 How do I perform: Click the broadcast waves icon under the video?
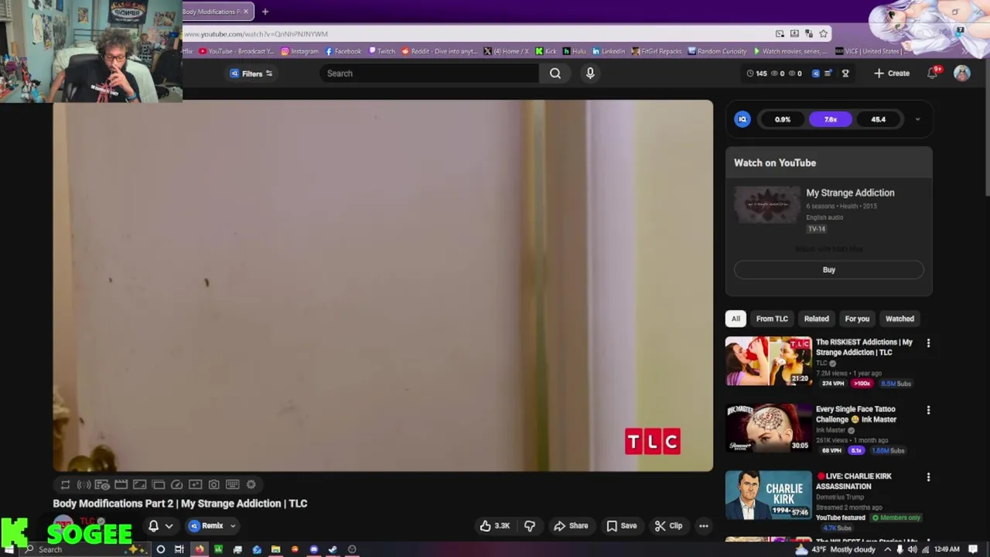click(x=84, y=485)
